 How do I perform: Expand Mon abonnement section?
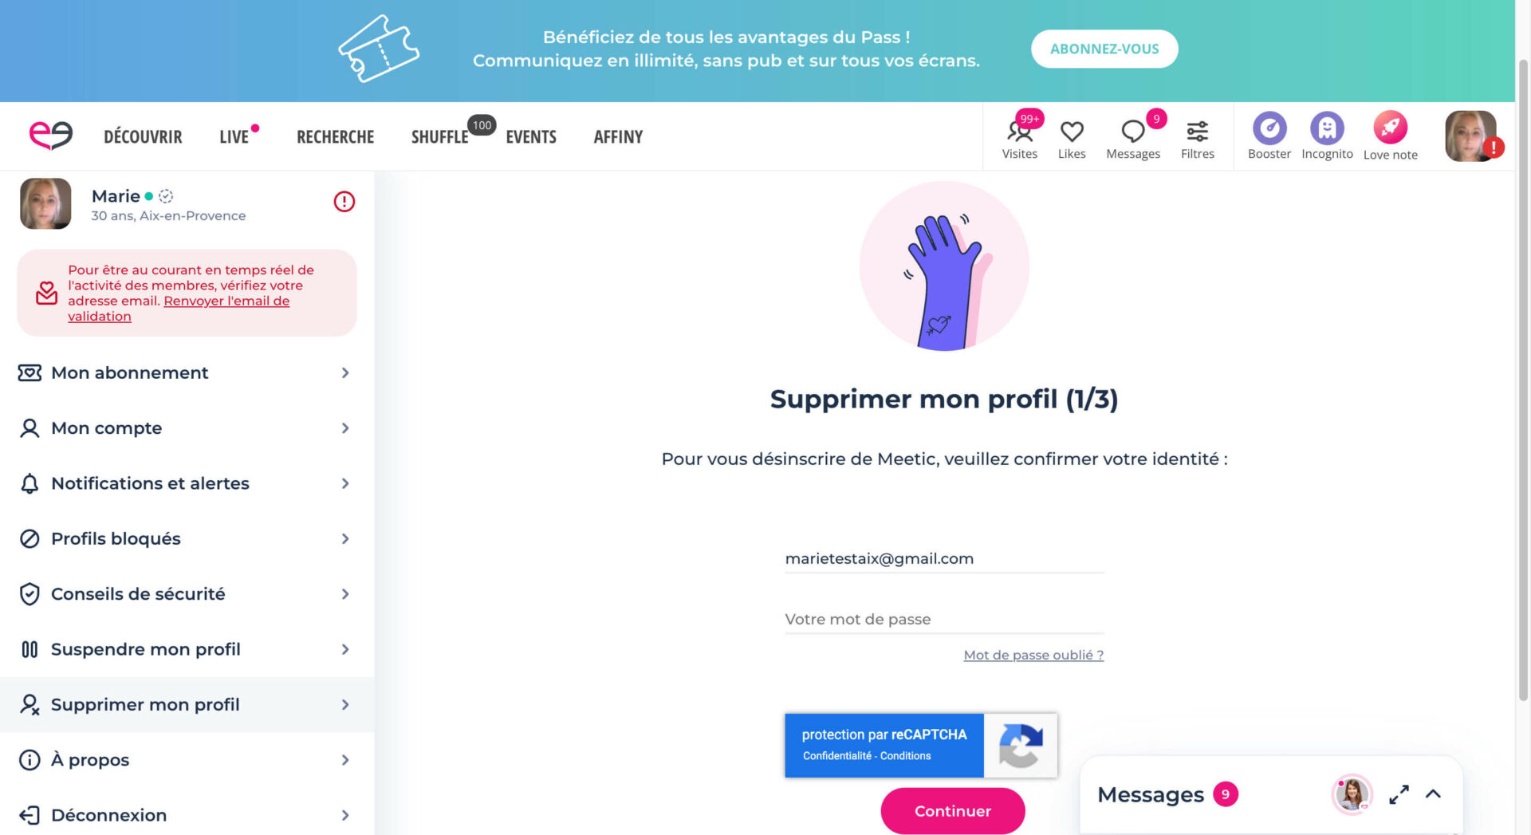187,372
